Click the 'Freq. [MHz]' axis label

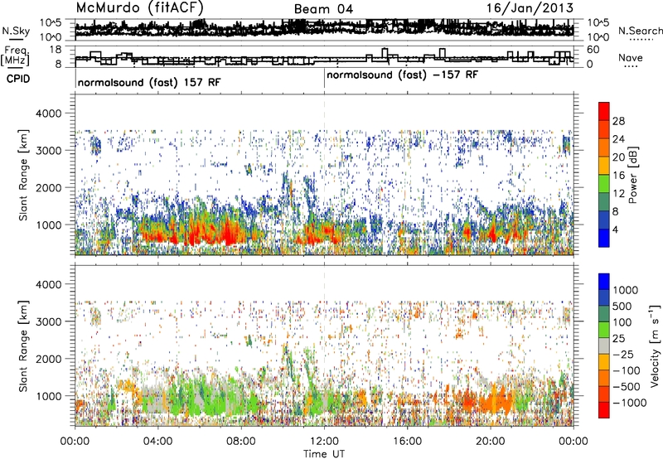16,56
